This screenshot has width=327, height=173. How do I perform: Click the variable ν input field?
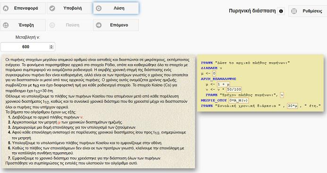(x=27, y=47)
